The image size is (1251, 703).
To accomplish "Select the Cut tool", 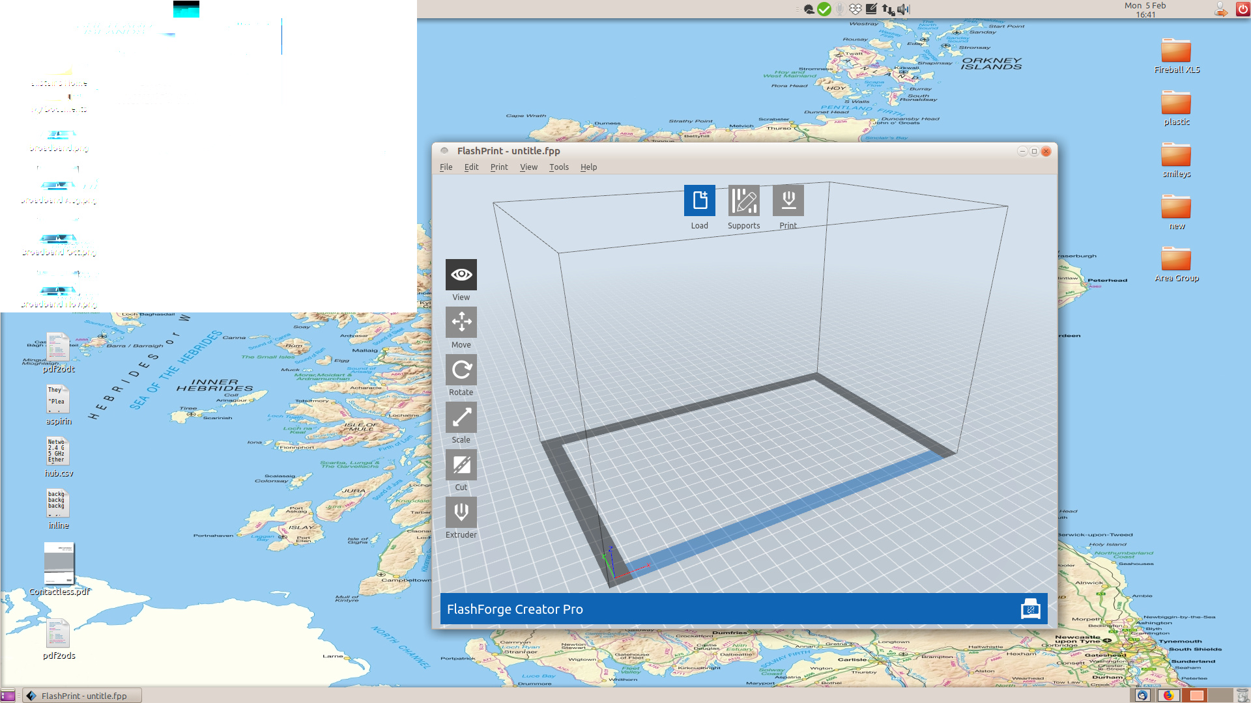I will pyautogui.click(x=461, y=465).
